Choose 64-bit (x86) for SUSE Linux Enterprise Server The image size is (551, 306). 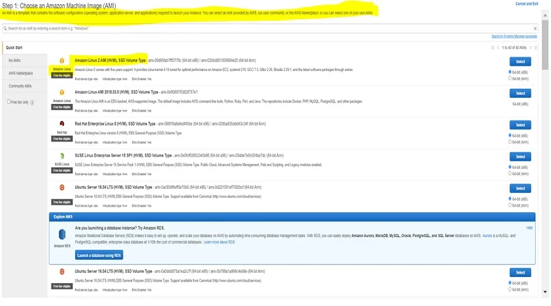click(x=510, y=167)
